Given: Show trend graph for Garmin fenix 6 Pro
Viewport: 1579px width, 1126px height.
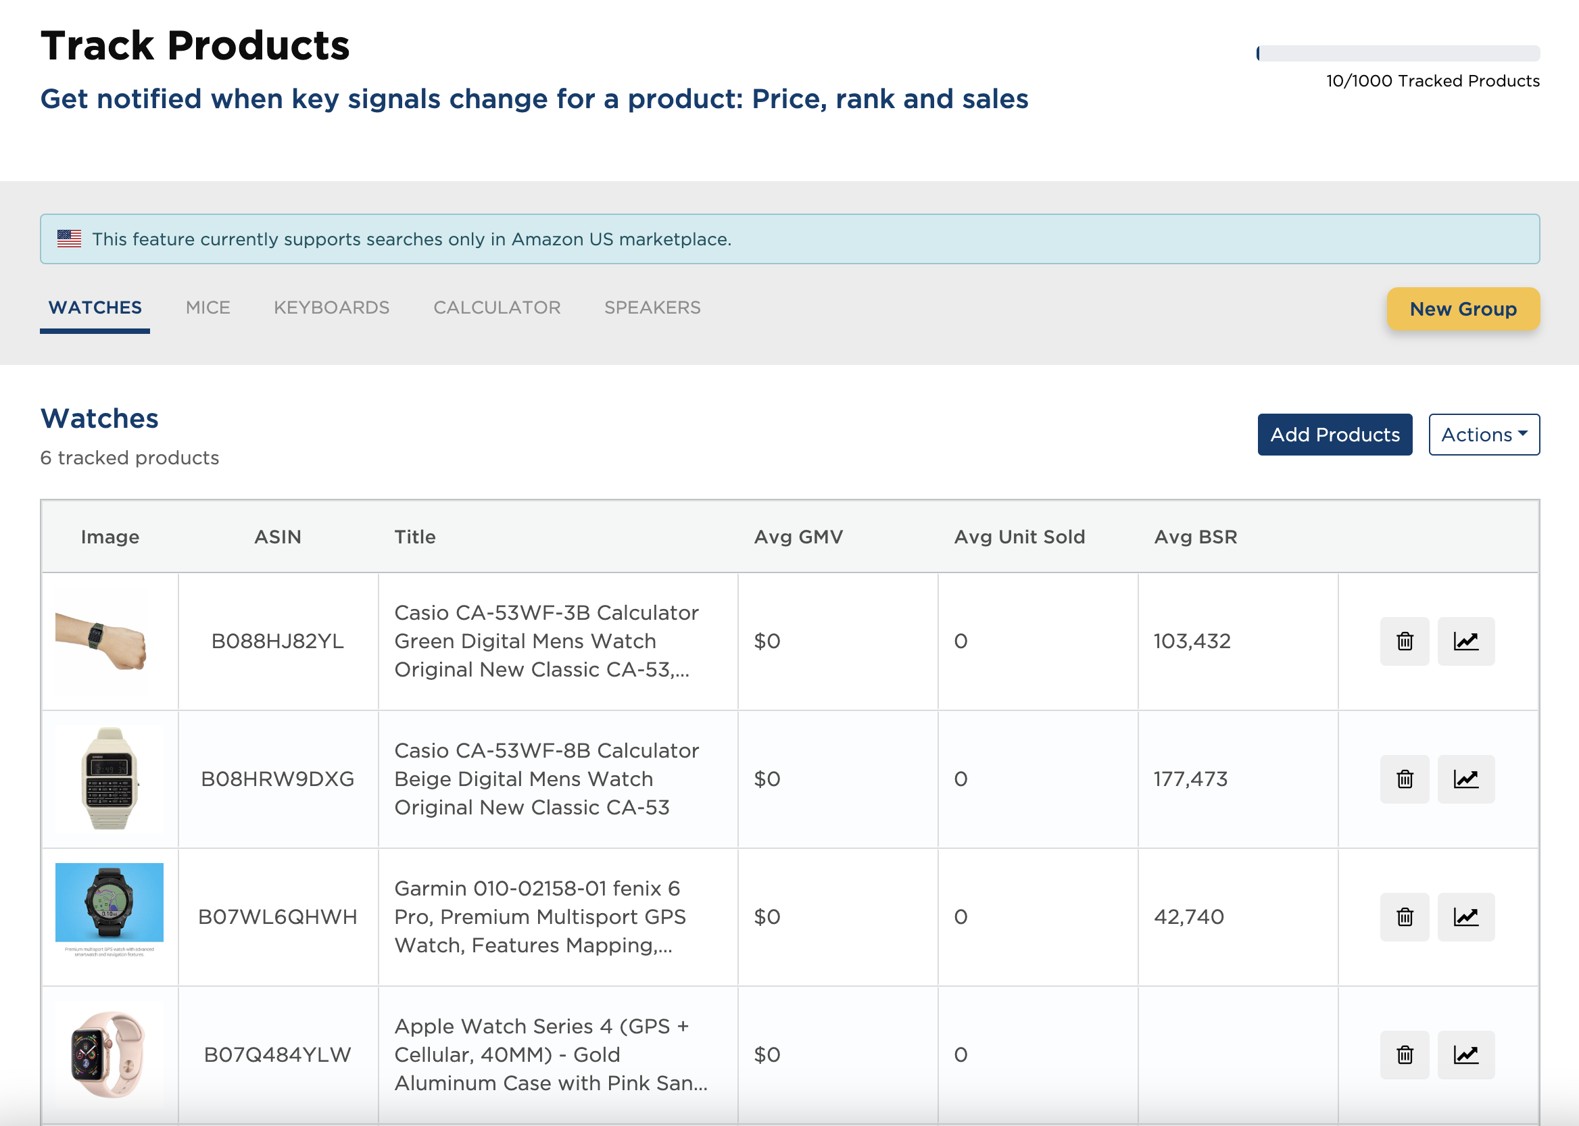Looking at the screenshot, I should 1466,916.
